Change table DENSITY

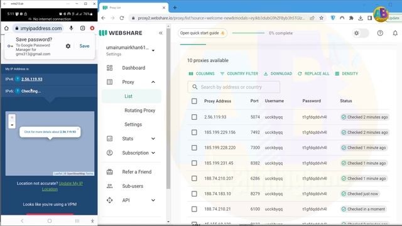[x=346, y=74]
